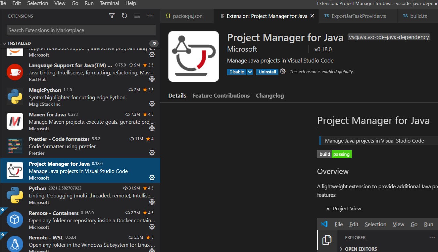Open the Edit menu
438x252 pixels.
point(17,3)
